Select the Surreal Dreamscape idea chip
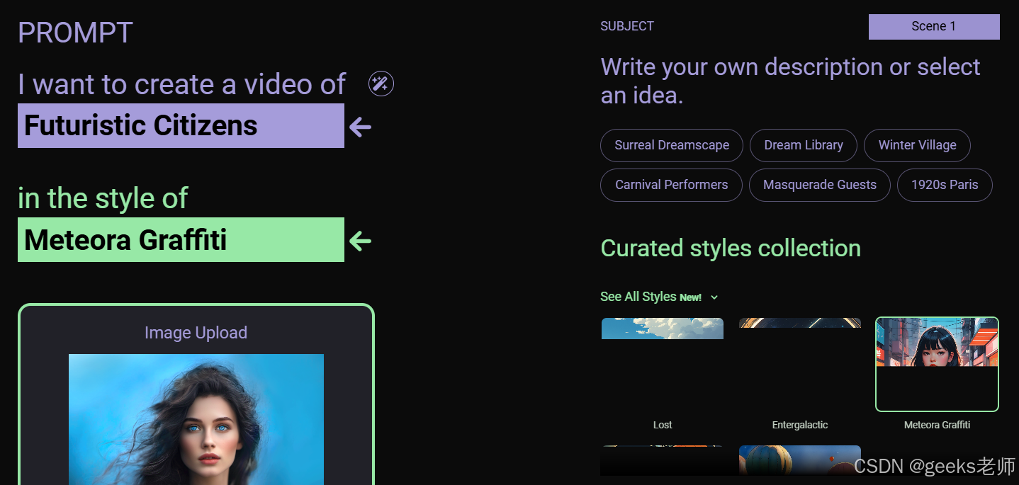Screen dimensions: 1019x485 click(x=672, y=145)
